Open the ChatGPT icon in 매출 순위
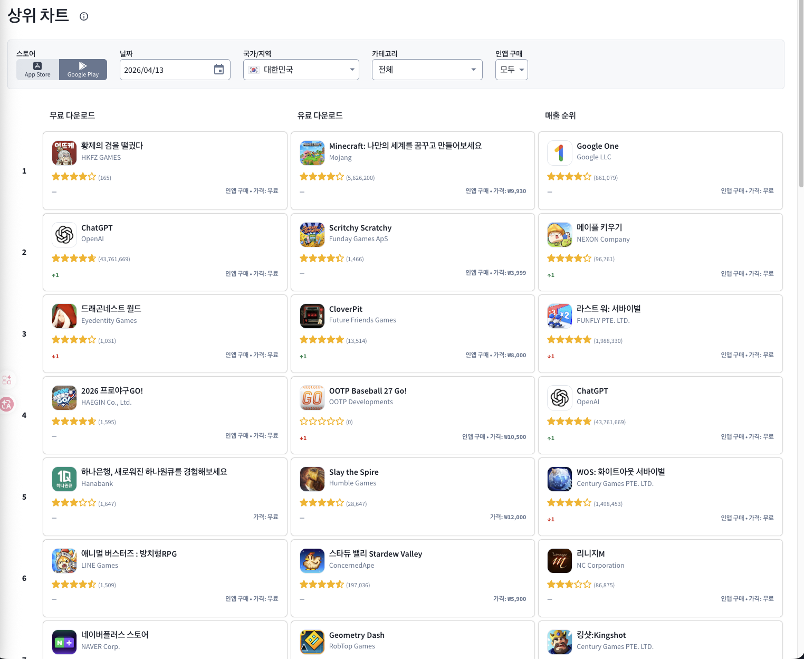 pos(560,398)
